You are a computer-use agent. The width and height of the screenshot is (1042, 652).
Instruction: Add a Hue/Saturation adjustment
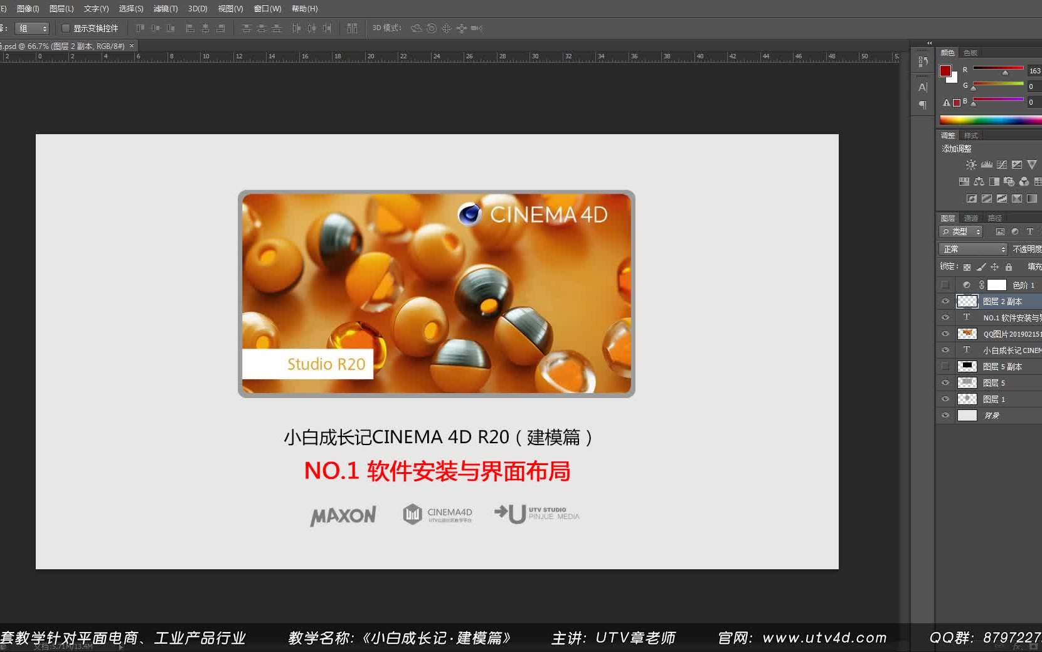964,182
